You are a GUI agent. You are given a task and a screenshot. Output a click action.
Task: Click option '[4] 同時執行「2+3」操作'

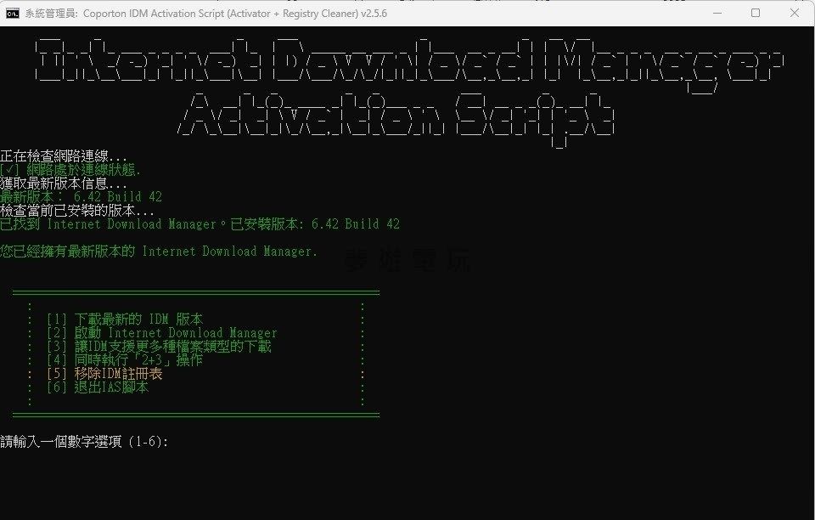point(124,359)
